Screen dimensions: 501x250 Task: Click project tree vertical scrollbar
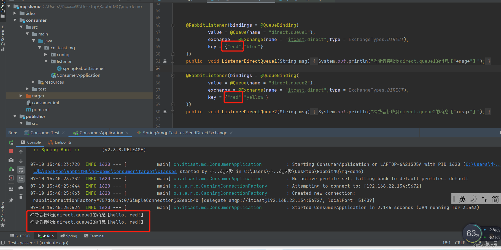(151, 37)
